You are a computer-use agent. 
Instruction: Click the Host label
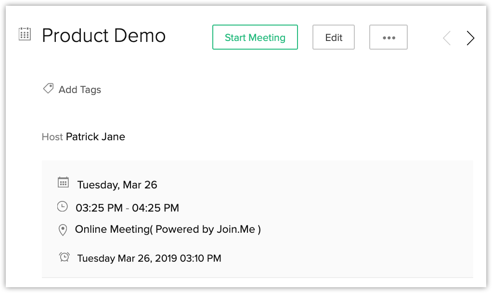(x=52, y=137)
